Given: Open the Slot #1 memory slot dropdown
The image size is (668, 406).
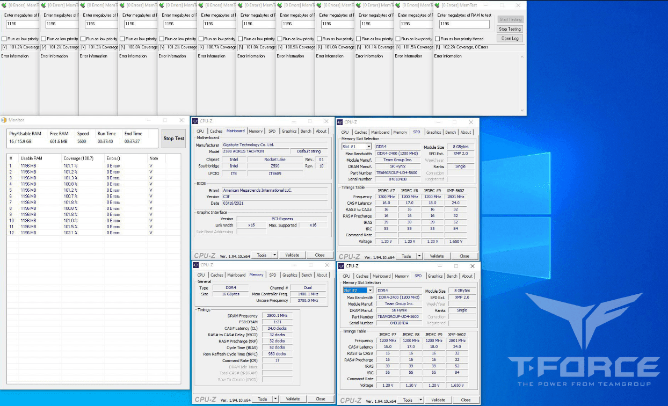Looking at the screenshot, I should click(368, 147).
